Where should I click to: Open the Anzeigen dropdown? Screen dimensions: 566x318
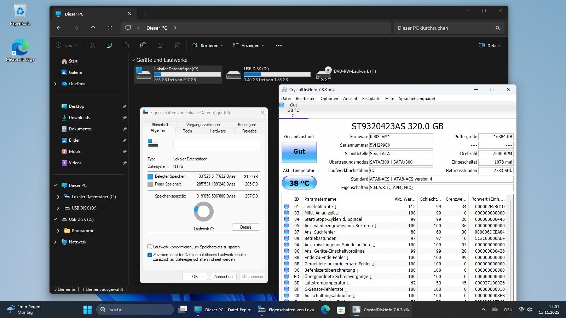(x=248, y=45)
